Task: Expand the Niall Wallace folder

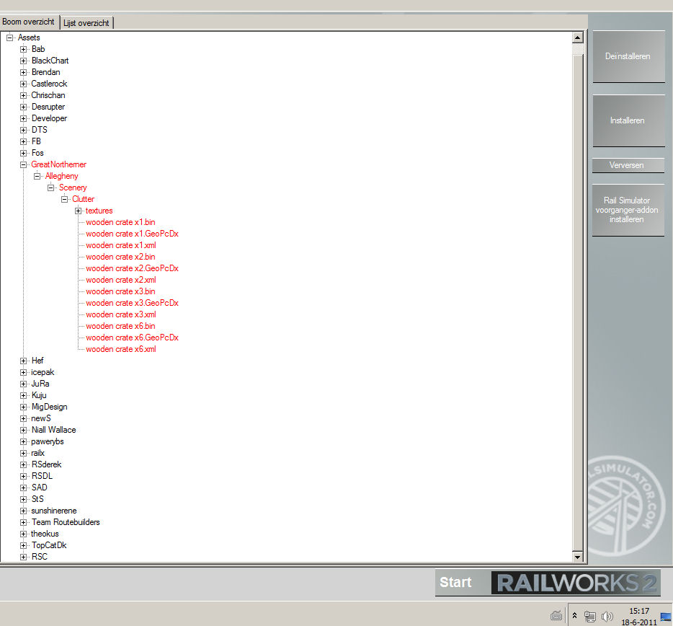Action: point(23,430)
